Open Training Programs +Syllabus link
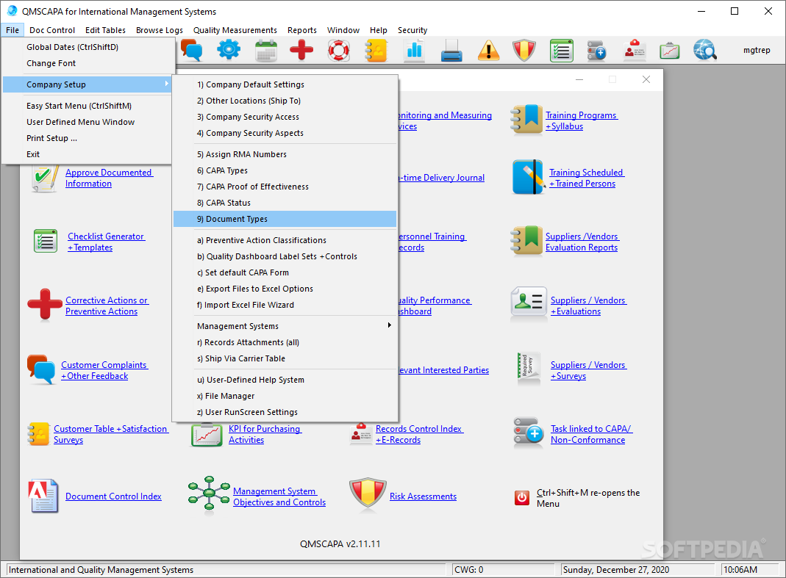The image size is (786, 578). 582,120
